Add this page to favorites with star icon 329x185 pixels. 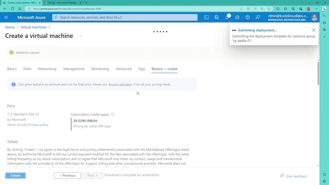click(x=269, y=8)
